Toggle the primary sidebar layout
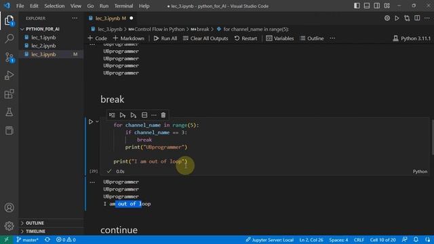 coord(357,6)
